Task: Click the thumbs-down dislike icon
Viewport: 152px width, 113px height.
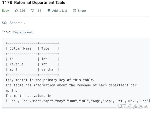Action: 32,11
